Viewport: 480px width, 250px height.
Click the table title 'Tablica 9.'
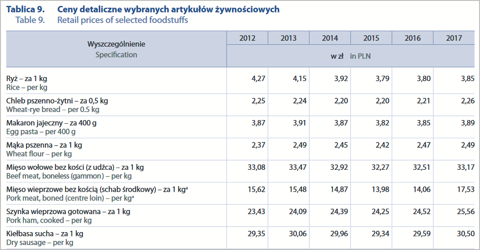click(25, 9)
